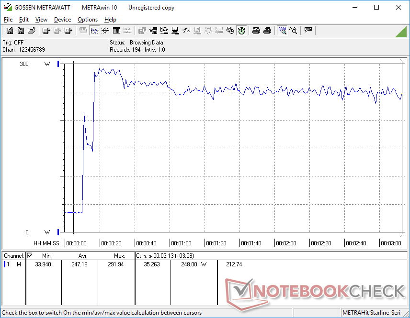
Task: Click the blue channel marker beside 300 W
Action: click(58, 64)
